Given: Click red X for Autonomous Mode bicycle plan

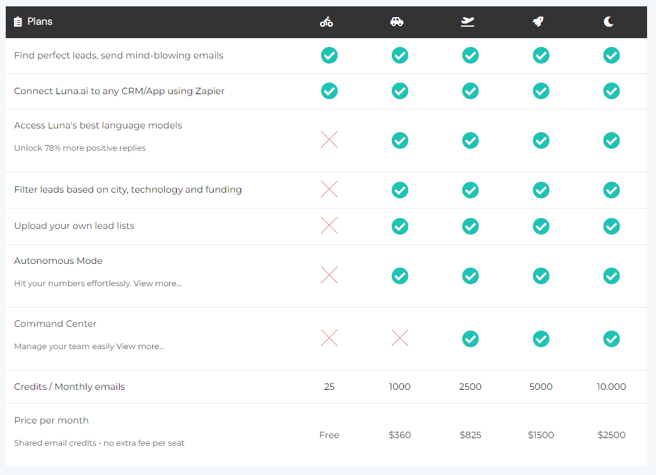Looking at the screenshot, I should [329, 275].
